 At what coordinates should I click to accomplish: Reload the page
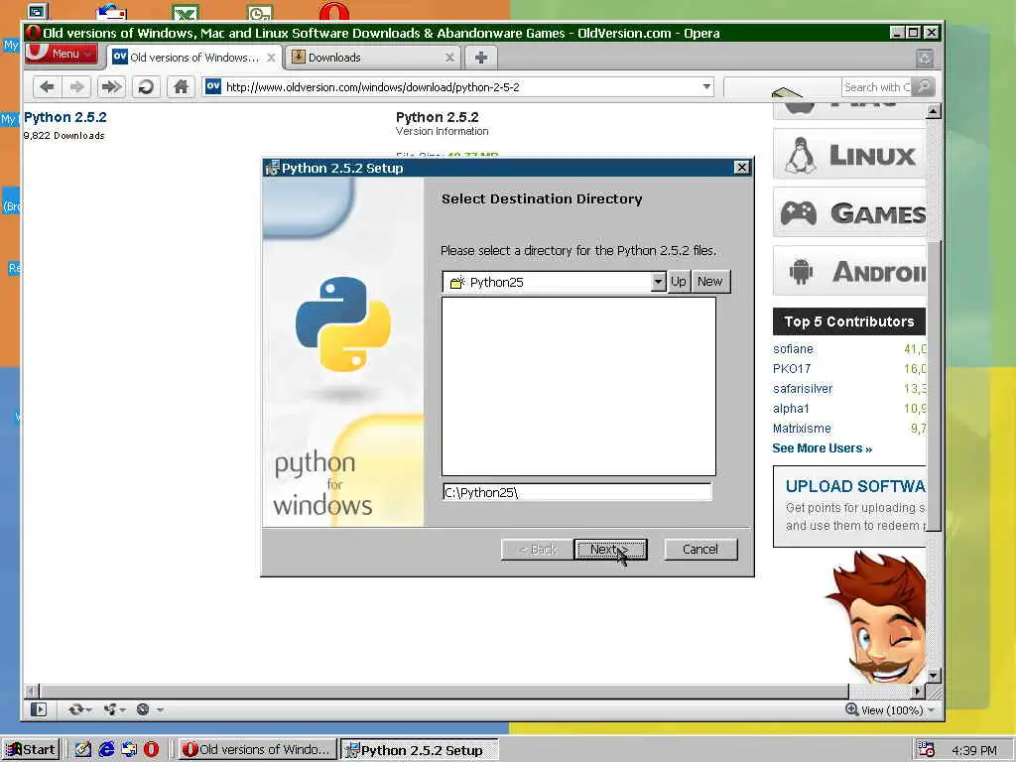pyautogui.click(x=146, y=87)
